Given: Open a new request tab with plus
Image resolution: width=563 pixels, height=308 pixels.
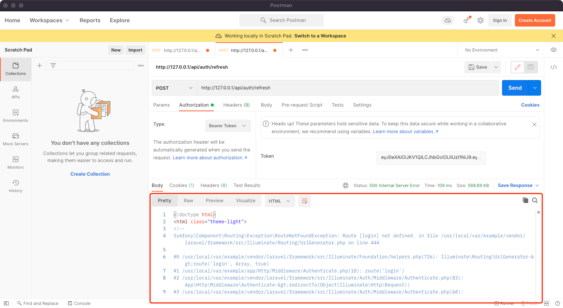Looking at the screenshot, I should (x=291, y=50).
